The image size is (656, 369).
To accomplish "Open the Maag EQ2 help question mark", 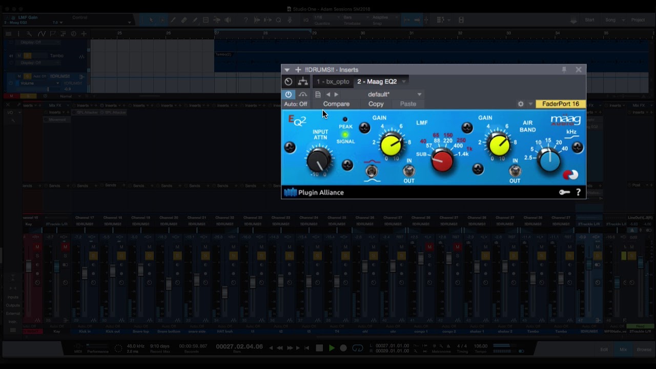I will point(578,192).
